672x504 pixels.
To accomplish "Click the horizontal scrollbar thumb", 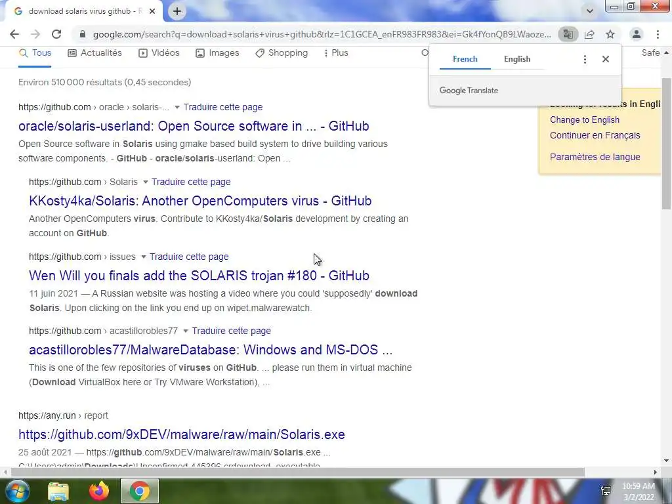I will pyautogui.click(x=298, y=472).
